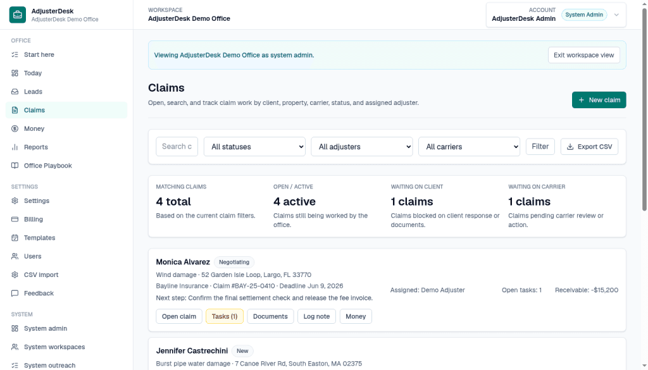This screenshot has height=370, width=648.
Task: Log note on Monica Alvarez claim
Action: tap(316, 316)
